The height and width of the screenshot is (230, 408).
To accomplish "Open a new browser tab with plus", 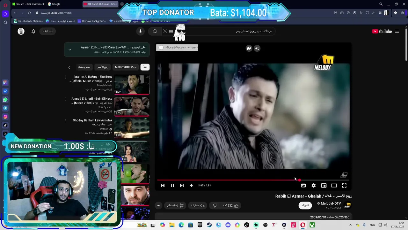I will tap(122, 4).
